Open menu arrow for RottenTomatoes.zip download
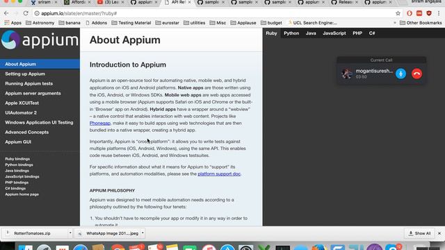445x250 pixels. point(70,233)
